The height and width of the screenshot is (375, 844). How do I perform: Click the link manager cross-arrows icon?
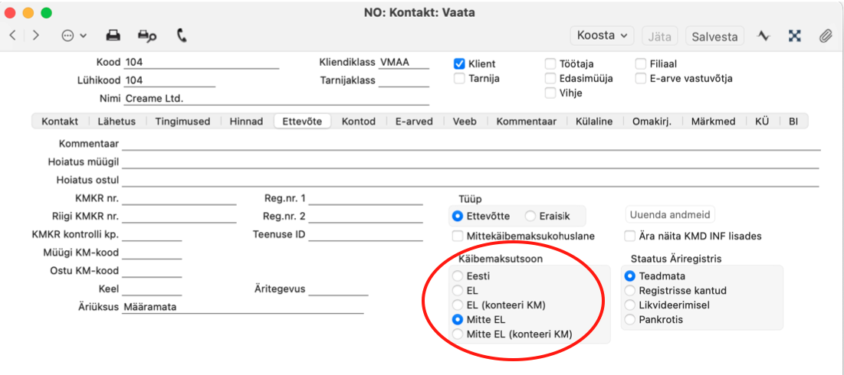(x=794, y=36)
